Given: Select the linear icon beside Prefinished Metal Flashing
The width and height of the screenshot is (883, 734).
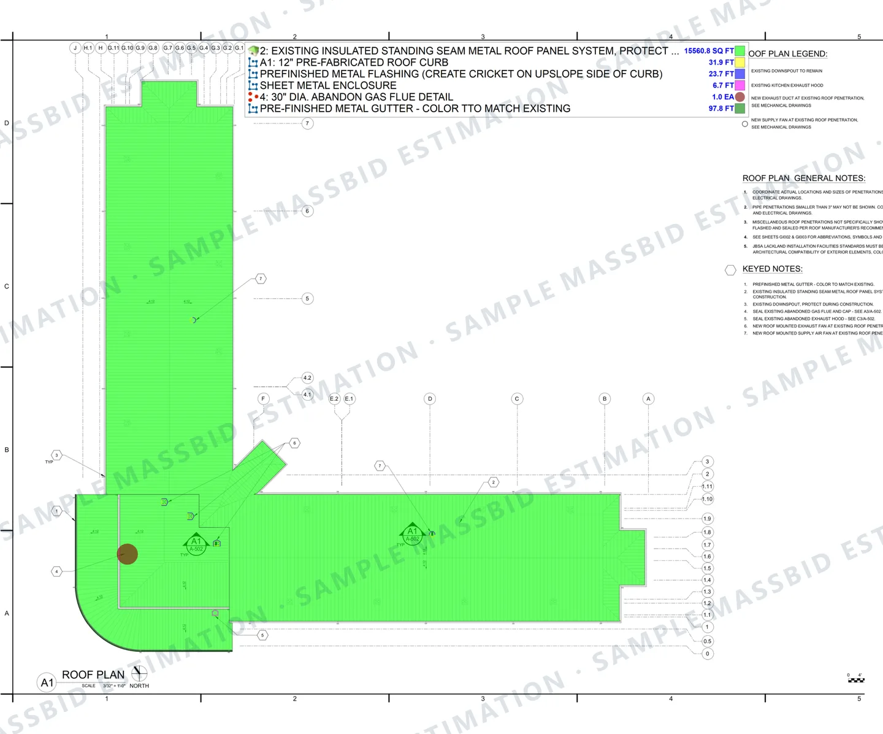Looking at the screenshot, I should pyautogui.click(x=253, y=74).
